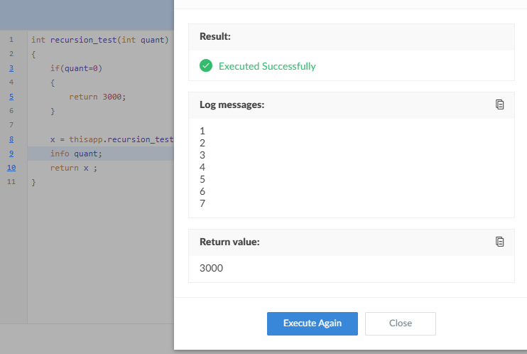Close the execution result dialog
The width and height of the screenshot is (527, 354).
coord(400,323)
